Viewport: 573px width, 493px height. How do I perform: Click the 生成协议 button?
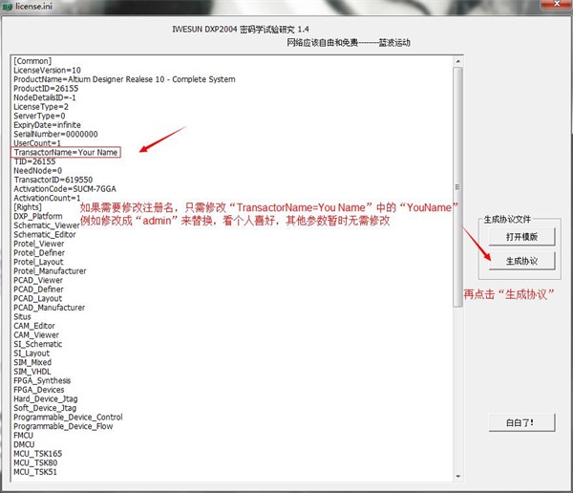[x=521, y=261]
